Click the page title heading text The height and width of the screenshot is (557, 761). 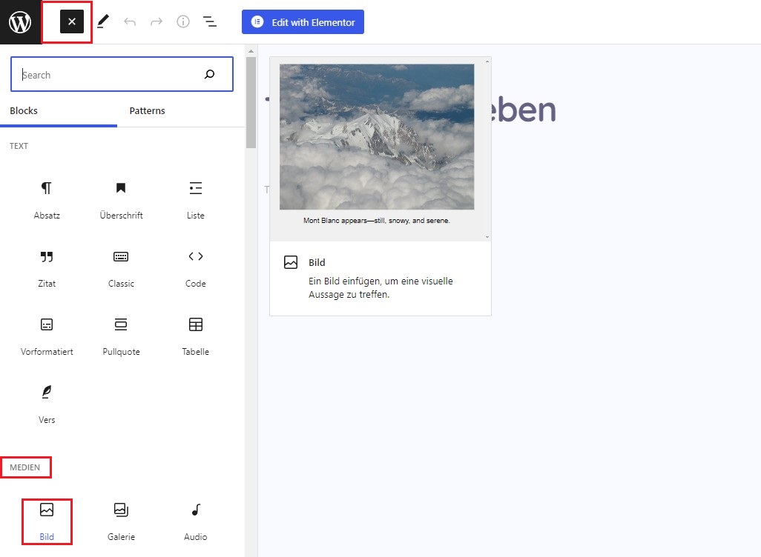click(524, 110)
